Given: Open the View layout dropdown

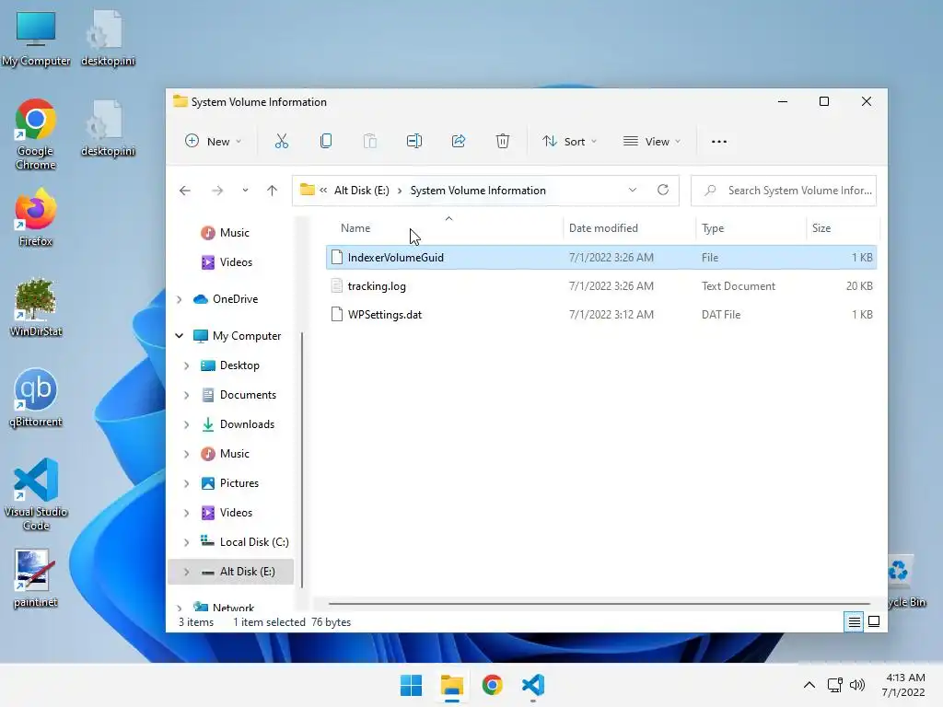Looking at the screenshot, I should [652, 141].
